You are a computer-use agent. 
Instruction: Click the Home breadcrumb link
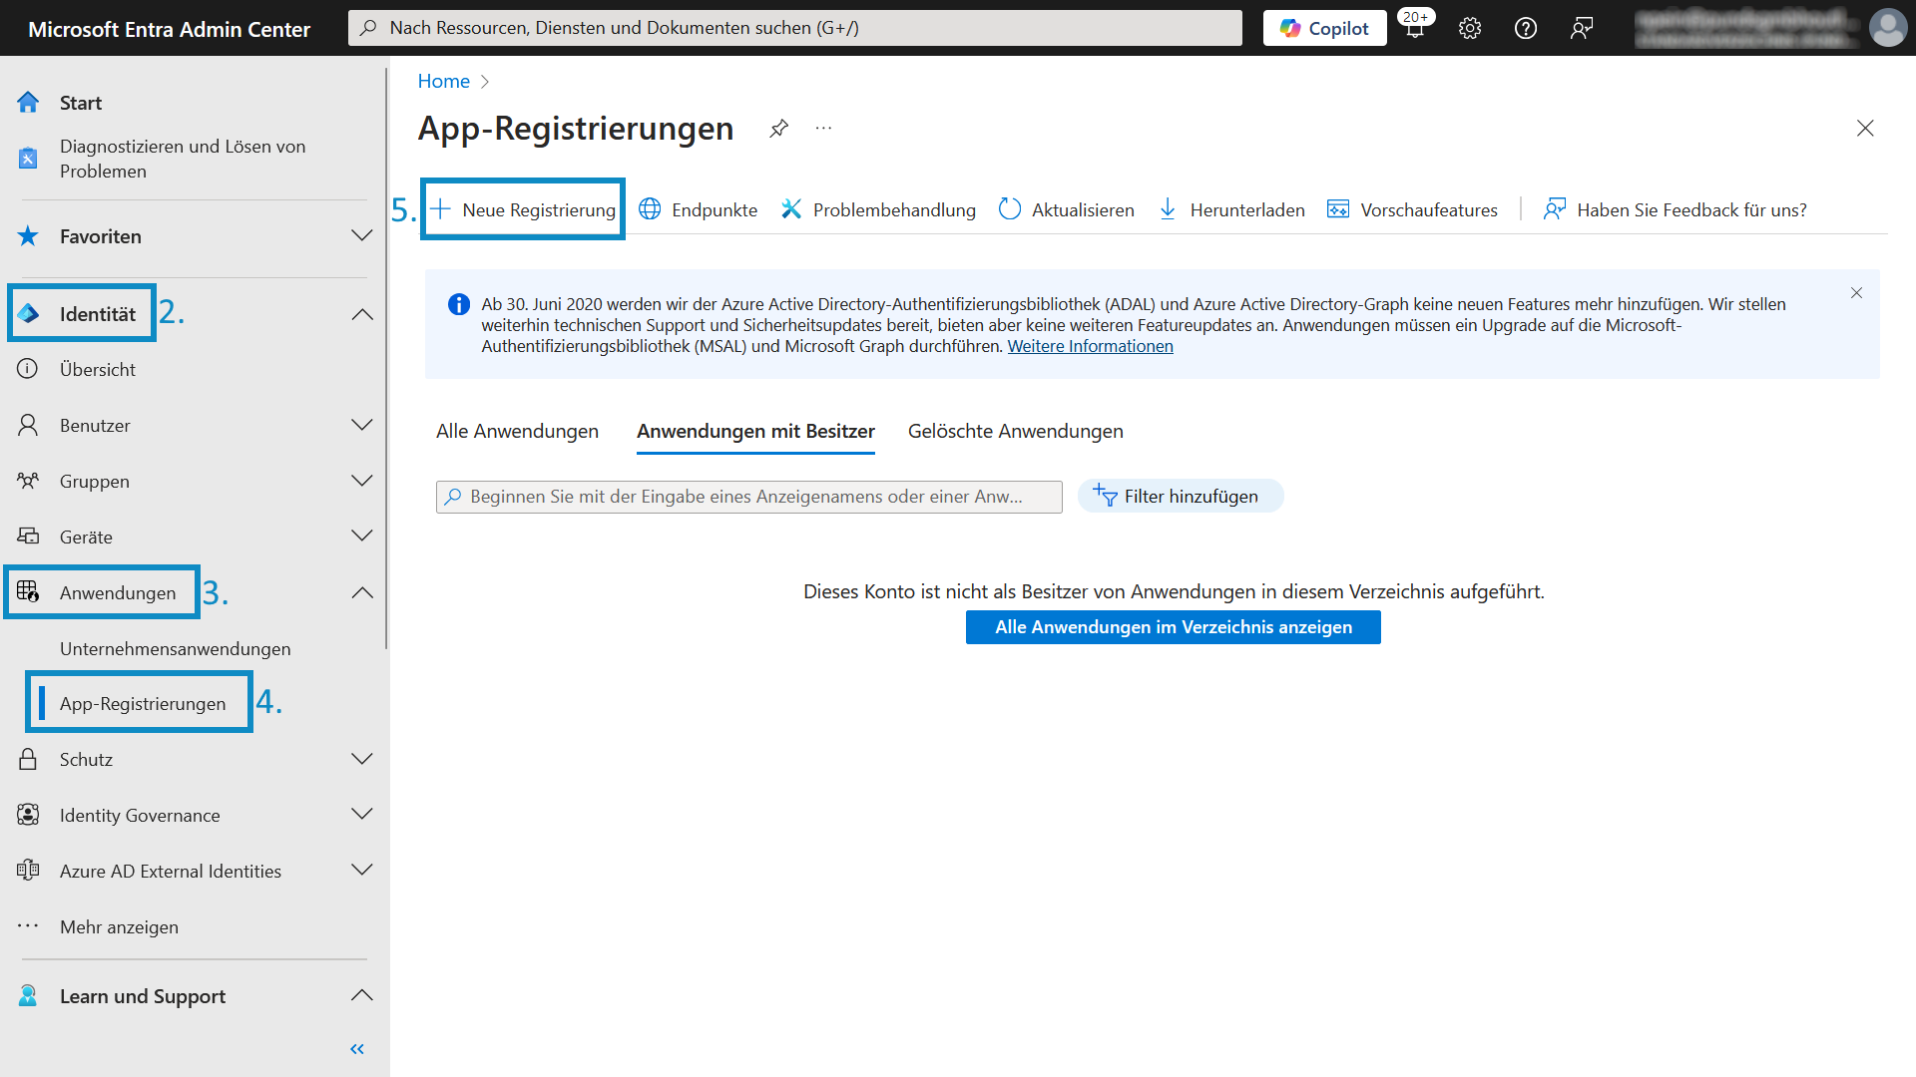(443, 81)
